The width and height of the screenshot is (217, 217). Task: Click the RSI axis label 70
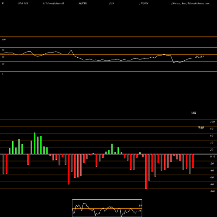(x=3, y=50)
